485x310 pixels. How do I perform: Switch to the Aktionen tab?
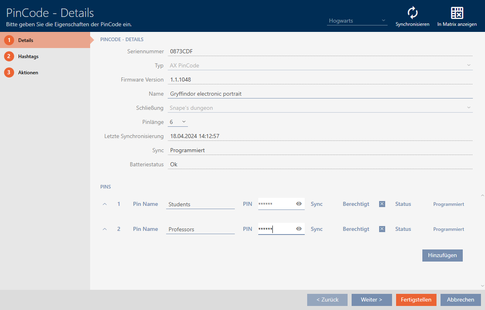(x=28, y=73)
